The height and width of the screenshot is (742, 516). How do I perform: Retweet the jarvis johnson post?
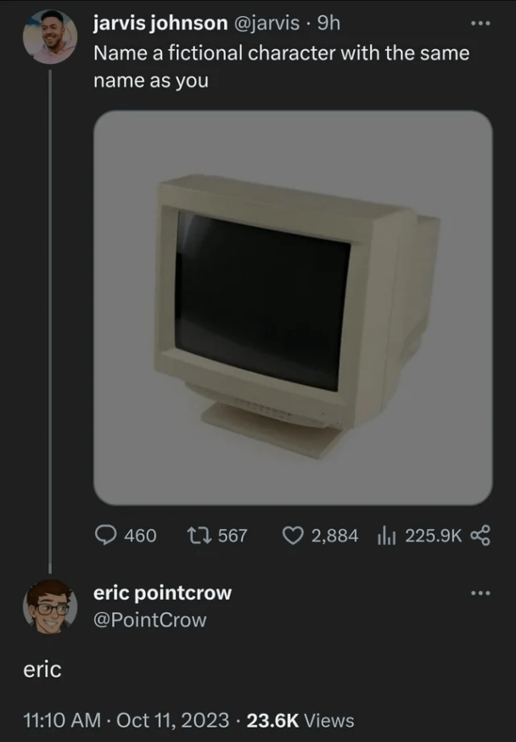[x=199, y=535]
